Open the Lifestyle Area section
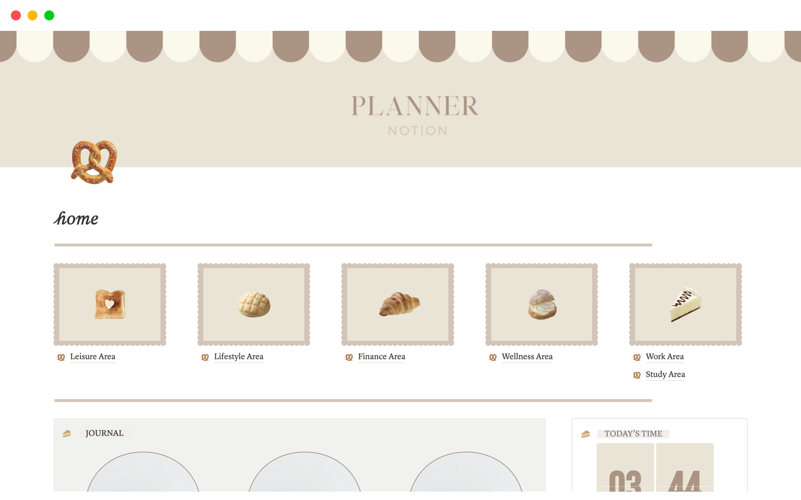Image resolution: width=801 pixels, height=500 pixels. [238, 356]
